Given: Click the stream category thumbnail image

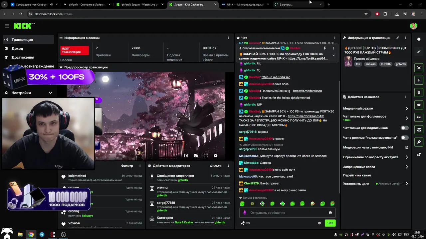Looking at the screenshot, I should point(348,61).
